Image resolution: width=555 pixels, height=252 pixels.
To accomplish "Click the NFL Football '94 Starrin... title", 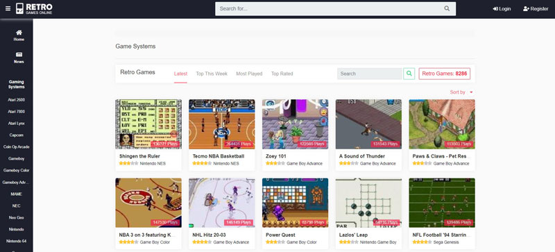I will point(441,235).
